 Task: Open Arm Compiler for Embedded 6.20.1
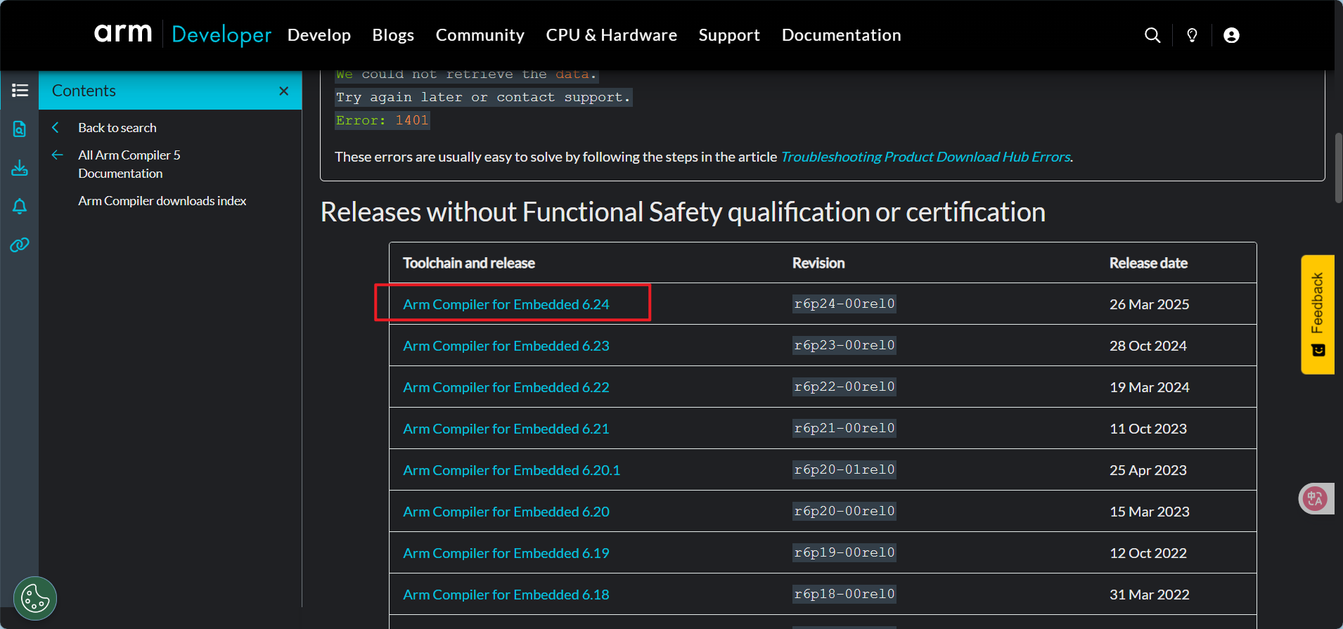pos(512,470)
